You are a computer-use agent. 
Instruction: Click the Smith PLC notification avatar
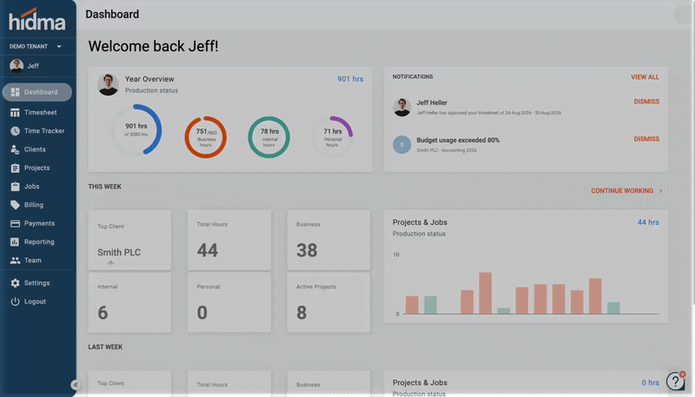click(402, 144)
